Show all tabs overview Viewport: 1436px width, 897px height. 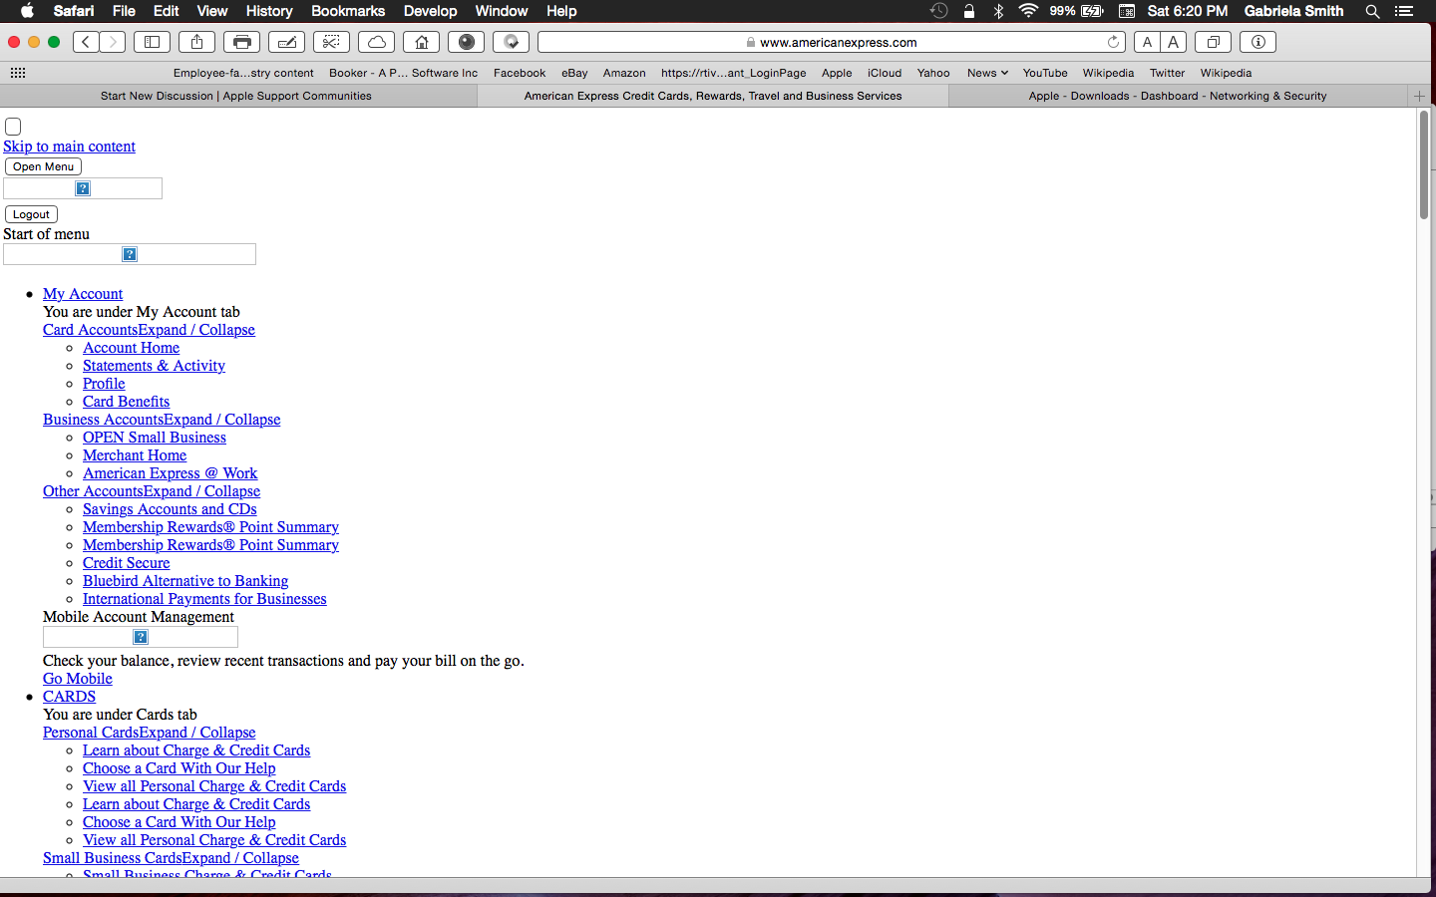[x=1214, y=42]
